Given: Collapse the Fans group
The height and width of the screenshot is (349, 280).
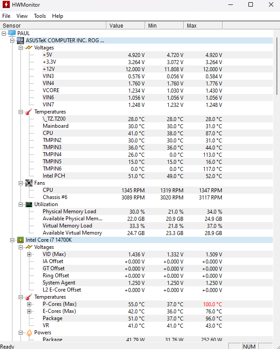Looking at the screenshot, I should coord(20,183).
